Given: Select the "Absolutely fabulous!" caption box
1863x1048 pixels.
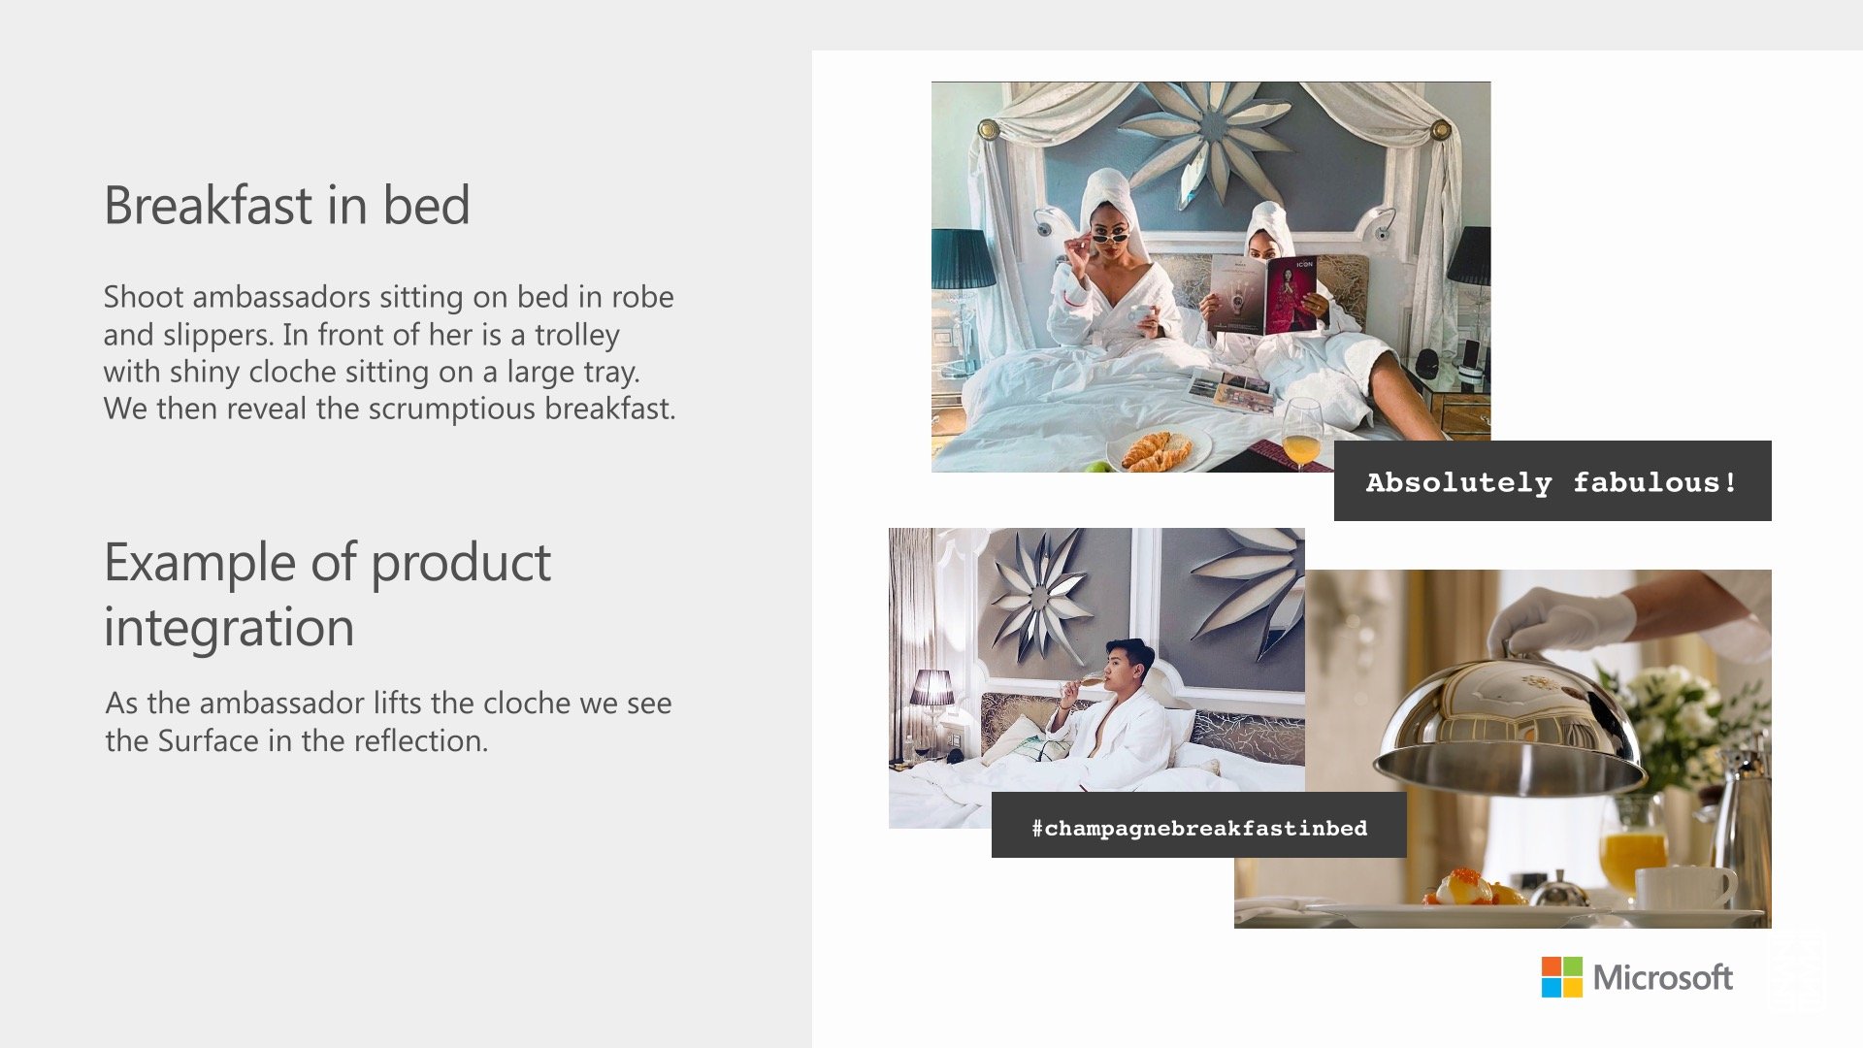Looking at the screenshot, I should 1552,481.
